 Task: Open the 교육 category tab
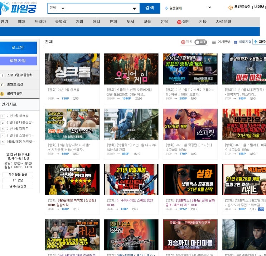click(x=147, y=22)
